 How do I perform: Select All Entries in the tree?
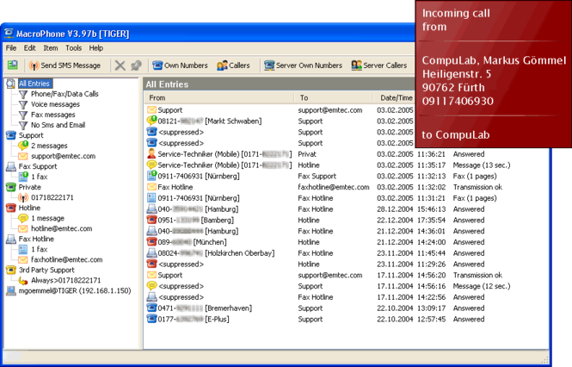(x=34, y=84)
